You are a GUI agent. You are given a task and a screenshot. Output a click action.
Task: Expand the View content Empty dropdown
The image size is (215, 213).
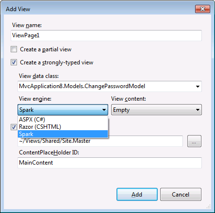(156, 110)
